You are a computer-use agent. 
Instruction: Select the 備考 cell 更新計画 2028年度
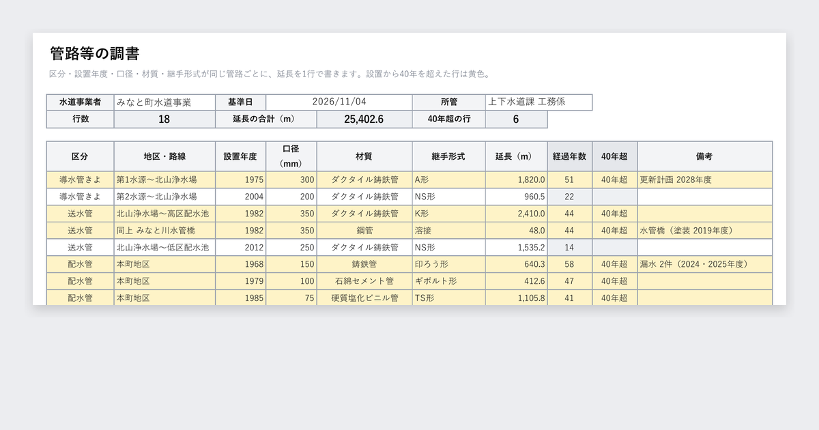click(705, 180)
